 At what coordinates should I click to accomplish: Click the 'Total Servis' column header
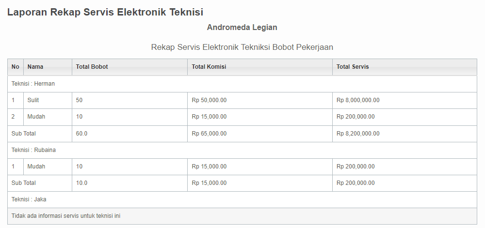click(x=404, y=67)
